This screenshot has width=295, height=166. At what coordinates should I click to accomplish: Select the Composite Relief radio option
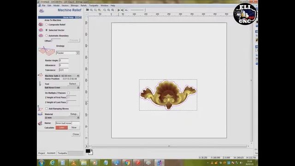coord(46,24)
